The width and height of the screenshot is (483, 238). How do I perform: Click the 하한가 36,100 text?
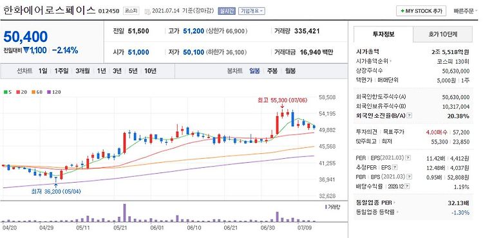click(227, 52)
